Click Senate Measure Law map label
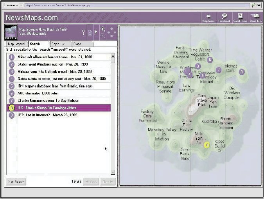The width and height of the screenshot is (264, 199). pyautogui.click(x=163, y=67)
